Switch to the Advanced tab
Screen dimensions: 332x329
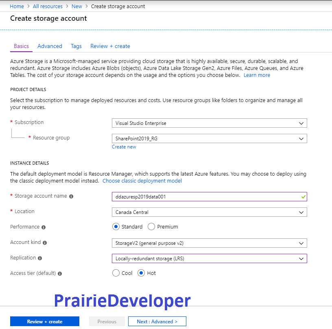pos(50,46)
